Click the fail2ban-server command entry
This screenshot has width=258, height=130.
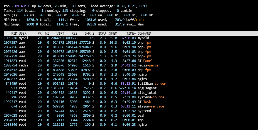(152, 83)
